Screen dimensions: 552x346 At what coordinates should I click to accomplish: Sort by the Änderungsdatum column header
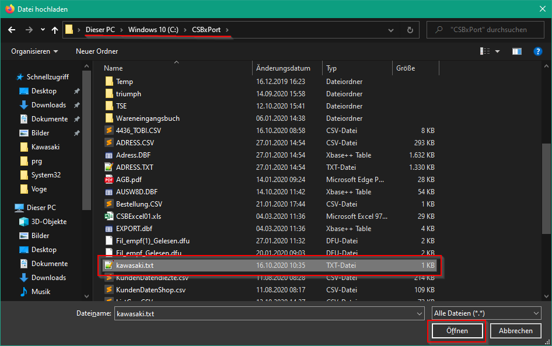[x=283, y=68]
